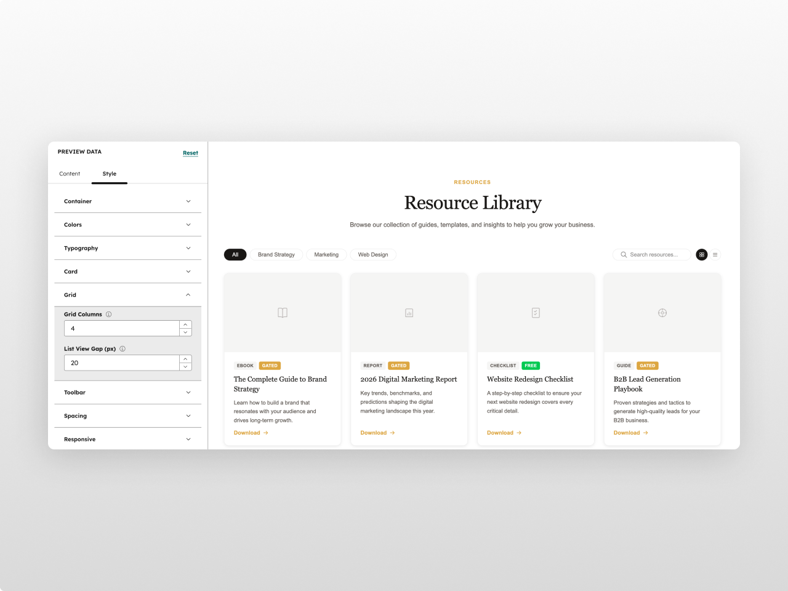The height and width of the screenshot is (591, 788).
Task: Expand the Typography section
Action: pos(127,248)
